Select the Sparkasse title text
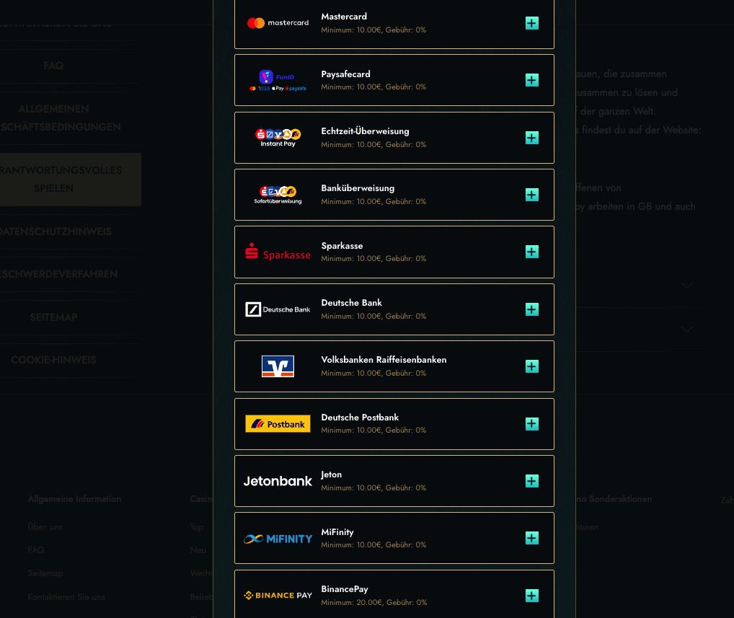Viewport: 734px width, 618px height. click(342, 246)
